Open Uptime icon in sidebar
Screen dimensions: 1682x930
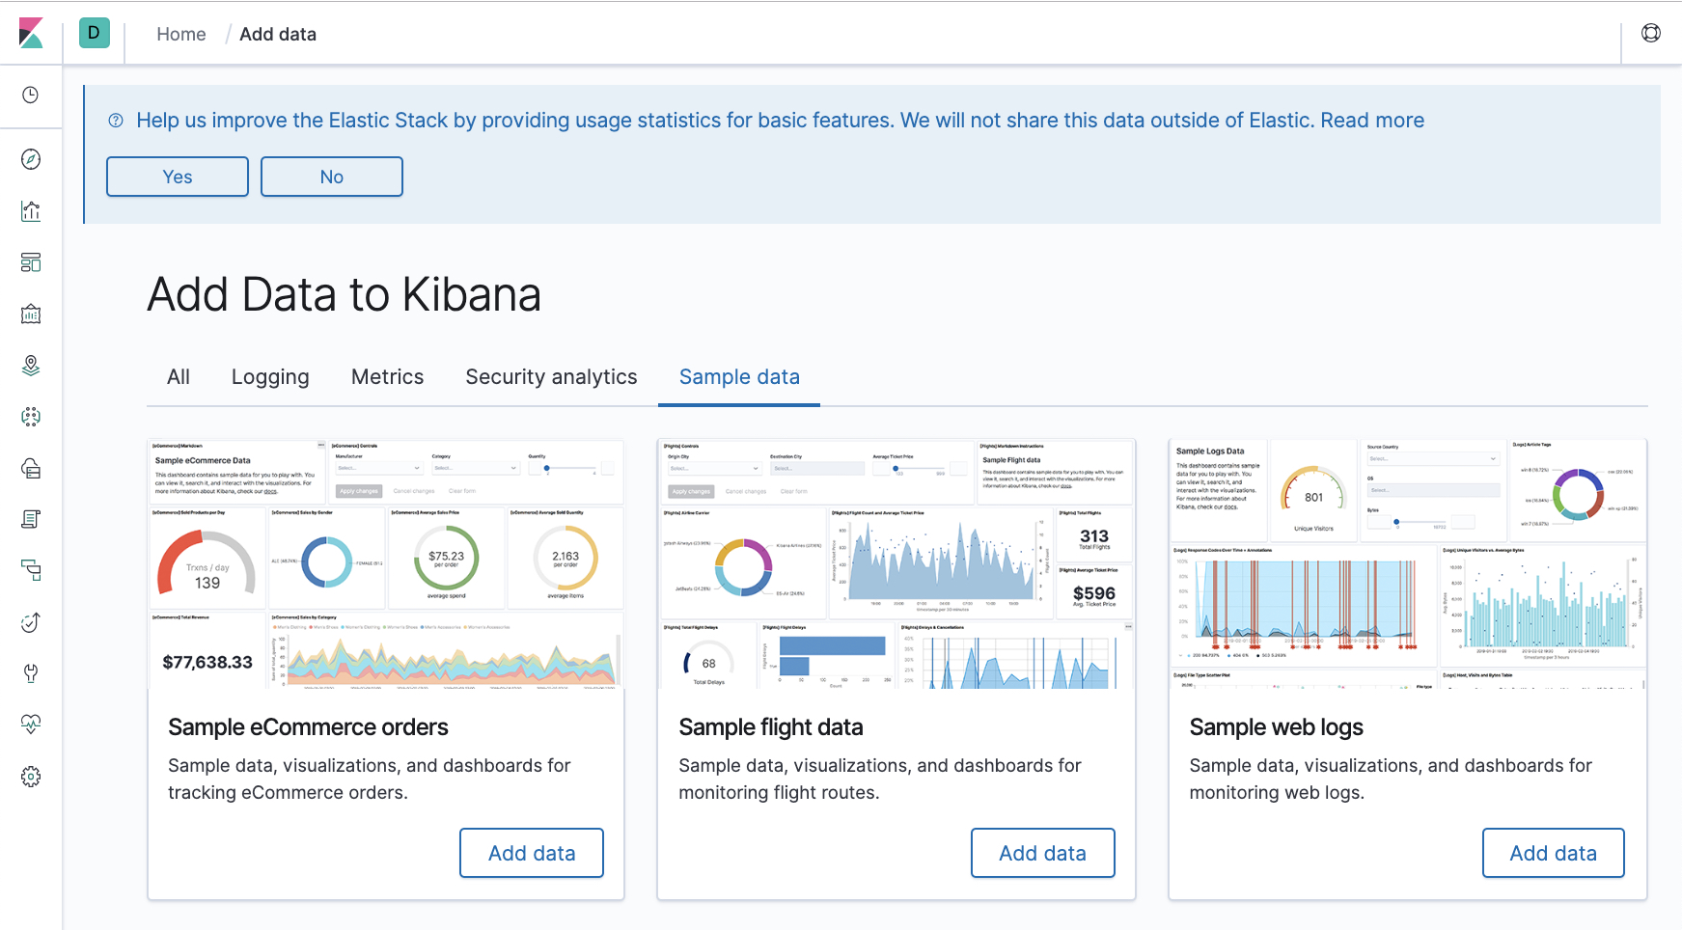(x=31, y=622)
